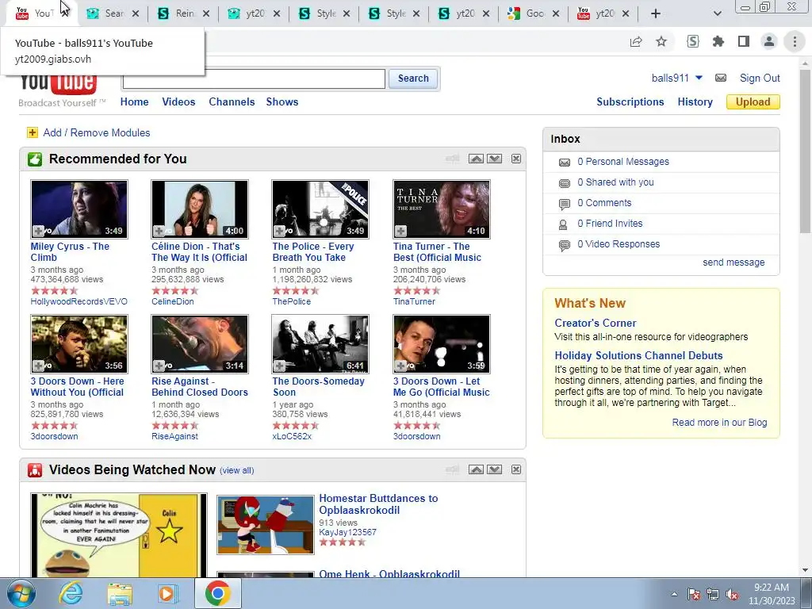Image resolution: width=812 pixels, height=609 pixels.
Task: Open 0 Shared with you in Inbox
Action: (615, 182)
